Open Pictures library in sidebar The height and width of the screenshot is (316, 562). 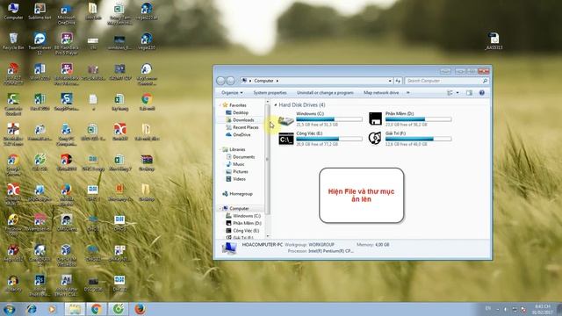point(237,172)
